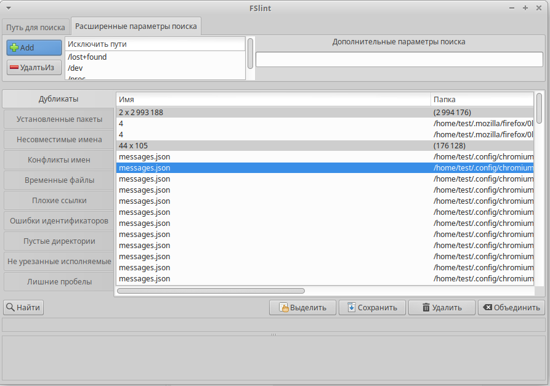The image size is (550, 386).
Task: Sort results by the Папка column header
Action: [x=482, y=99]
